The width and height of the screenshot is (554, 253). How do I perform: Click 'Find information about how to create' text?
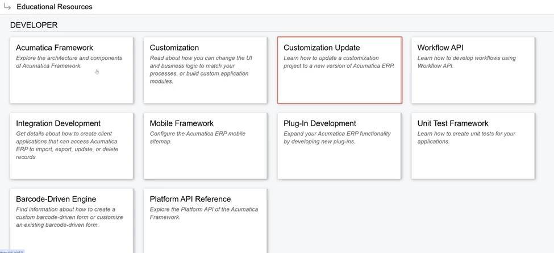tap(69, 217)
